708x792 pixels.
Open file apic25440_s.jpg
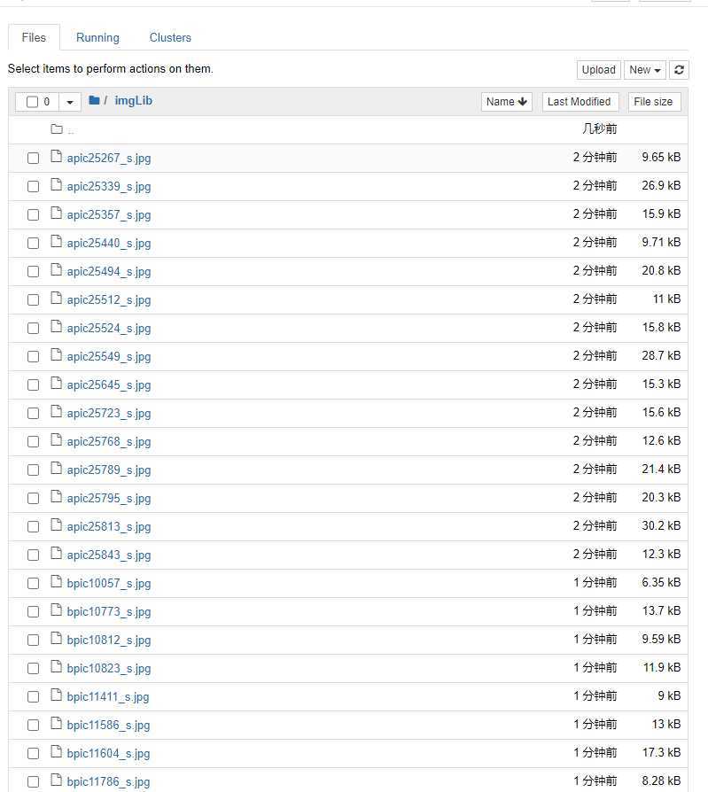pos(109,243)
